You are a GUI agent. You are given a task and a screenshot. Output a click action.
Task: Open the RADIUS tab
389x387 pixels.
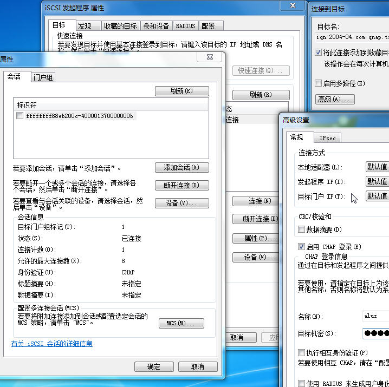pyautogui.click(x=186, y=26)
